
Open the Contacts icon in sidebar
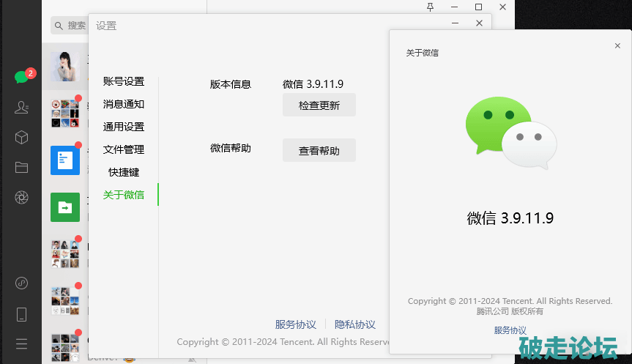point(21,107)
